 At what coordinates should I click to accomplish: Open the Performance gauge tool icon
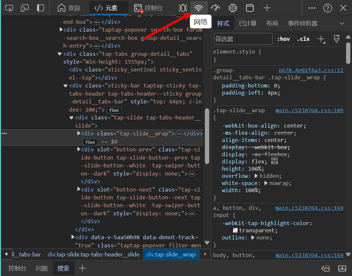(215, 8)
